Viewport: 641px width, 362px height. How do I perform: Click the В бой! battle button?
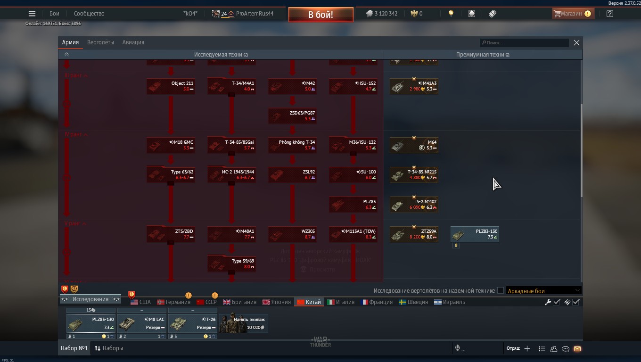click(320, 15)
